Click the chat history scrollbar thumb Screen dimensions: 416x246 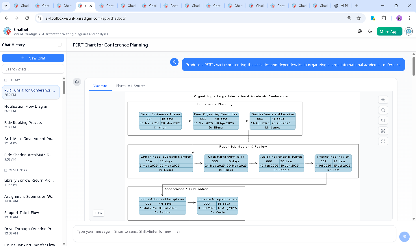click(x=64, y=87)
